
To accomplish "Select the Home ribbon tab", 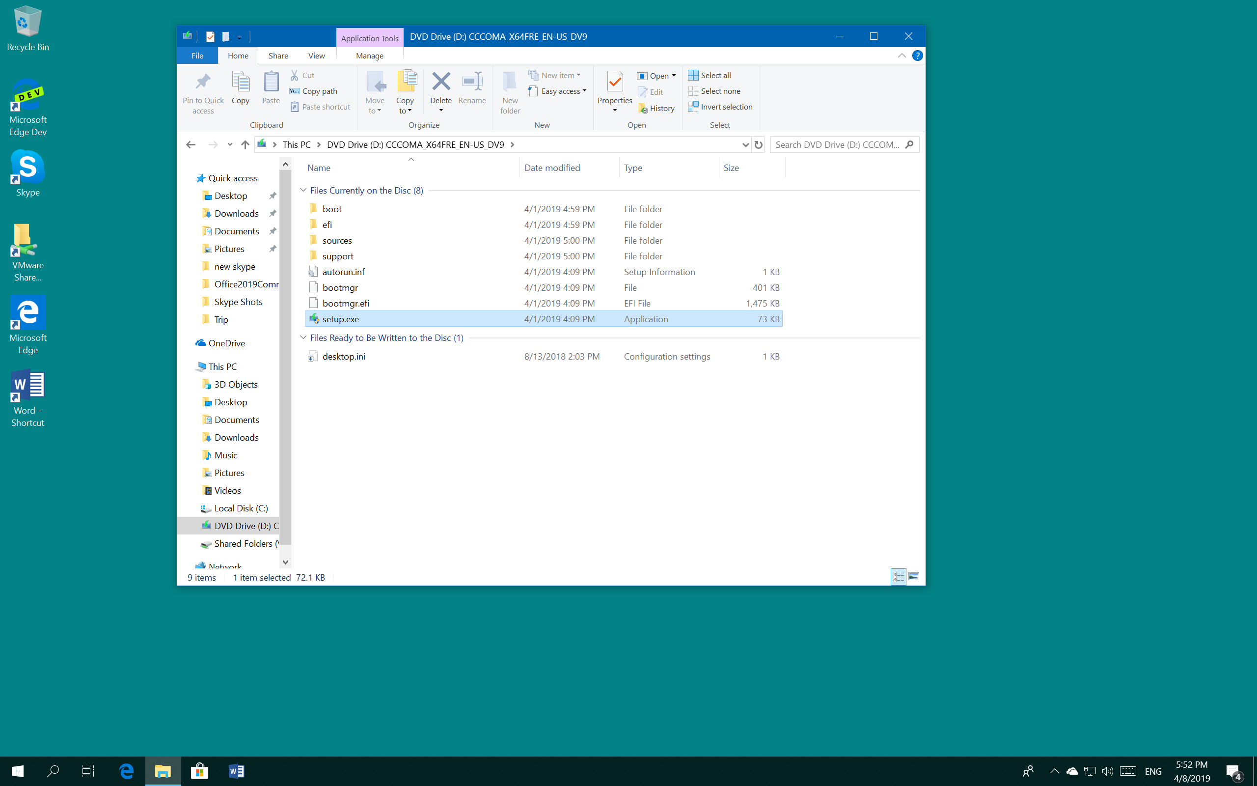I will 238,56.
